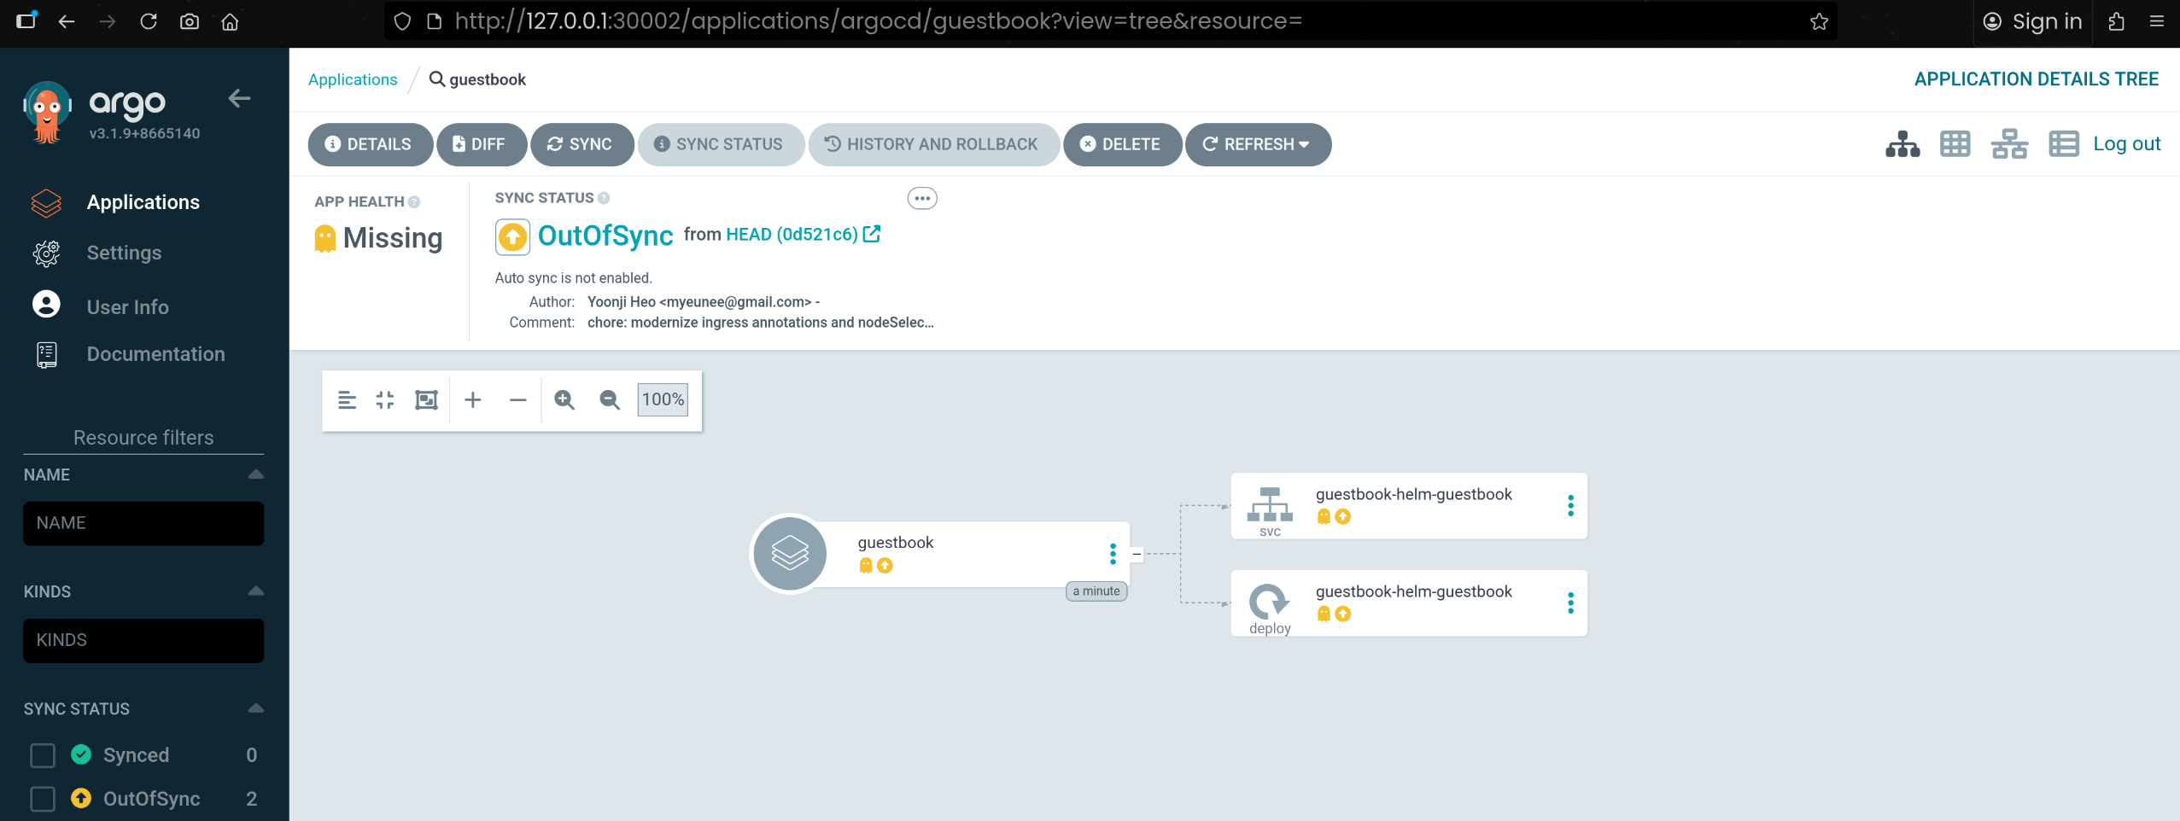The height and width of the screenshot is (821, 2180).
Task: Open the SYNC STATUS details button
Action: (x=720, y=144)
